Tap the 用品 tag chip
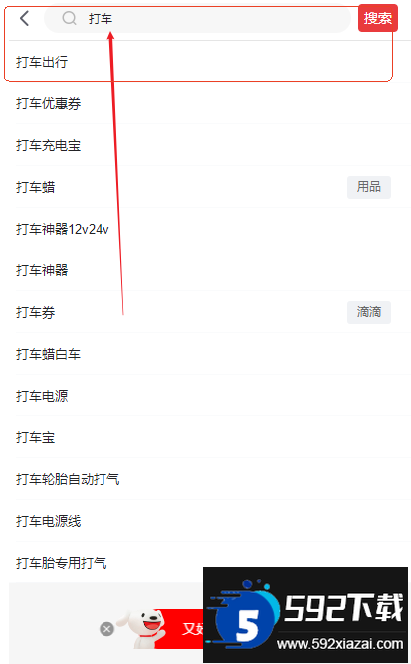411x664 pixels. (369, 187)
